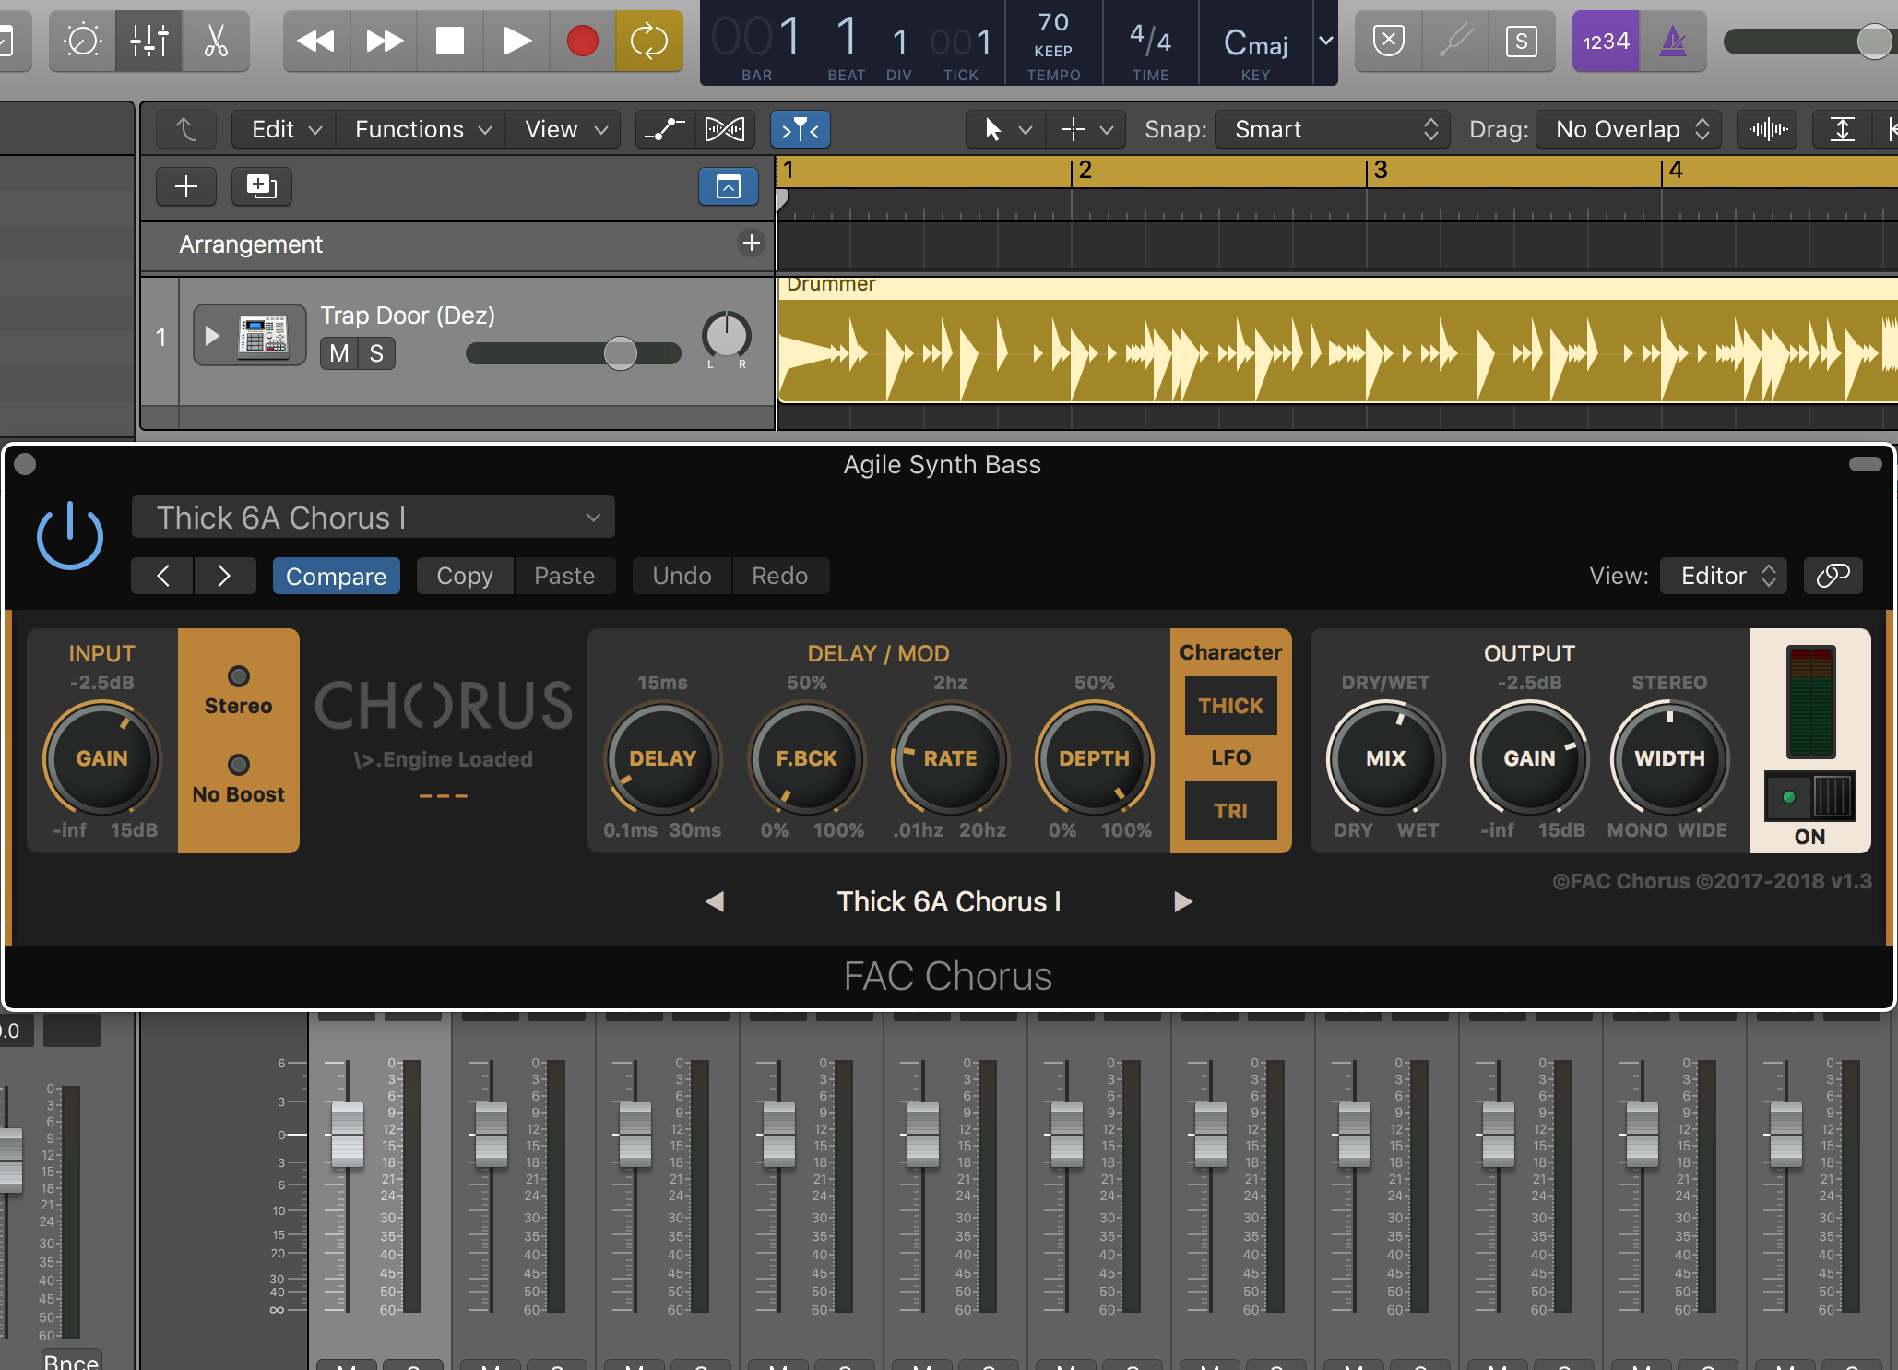Toggle the Flex bowtie icon
Viewport: 1898px width, 1370px height.
(x=725, y=129)
